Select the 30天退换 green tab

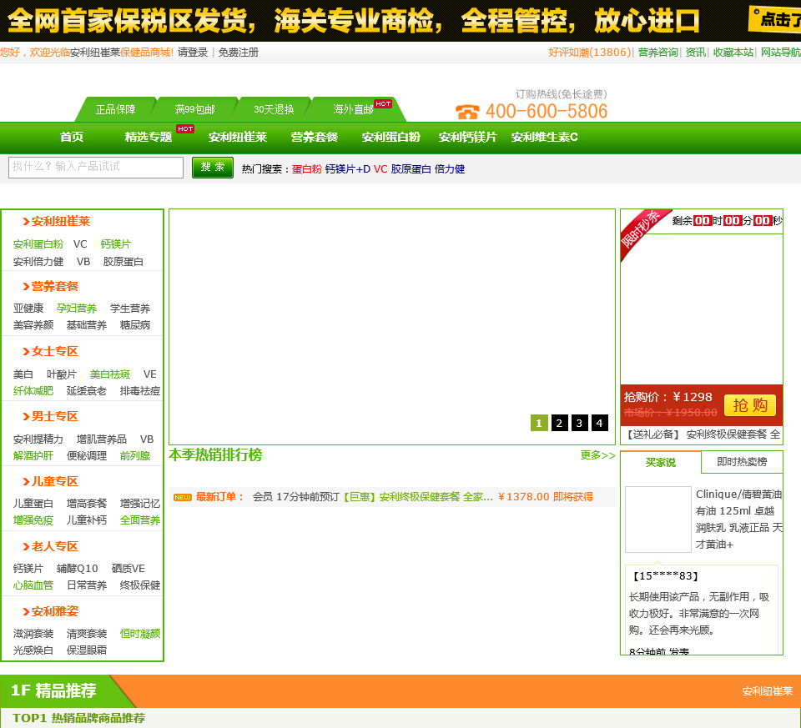[x=274, y=109]
